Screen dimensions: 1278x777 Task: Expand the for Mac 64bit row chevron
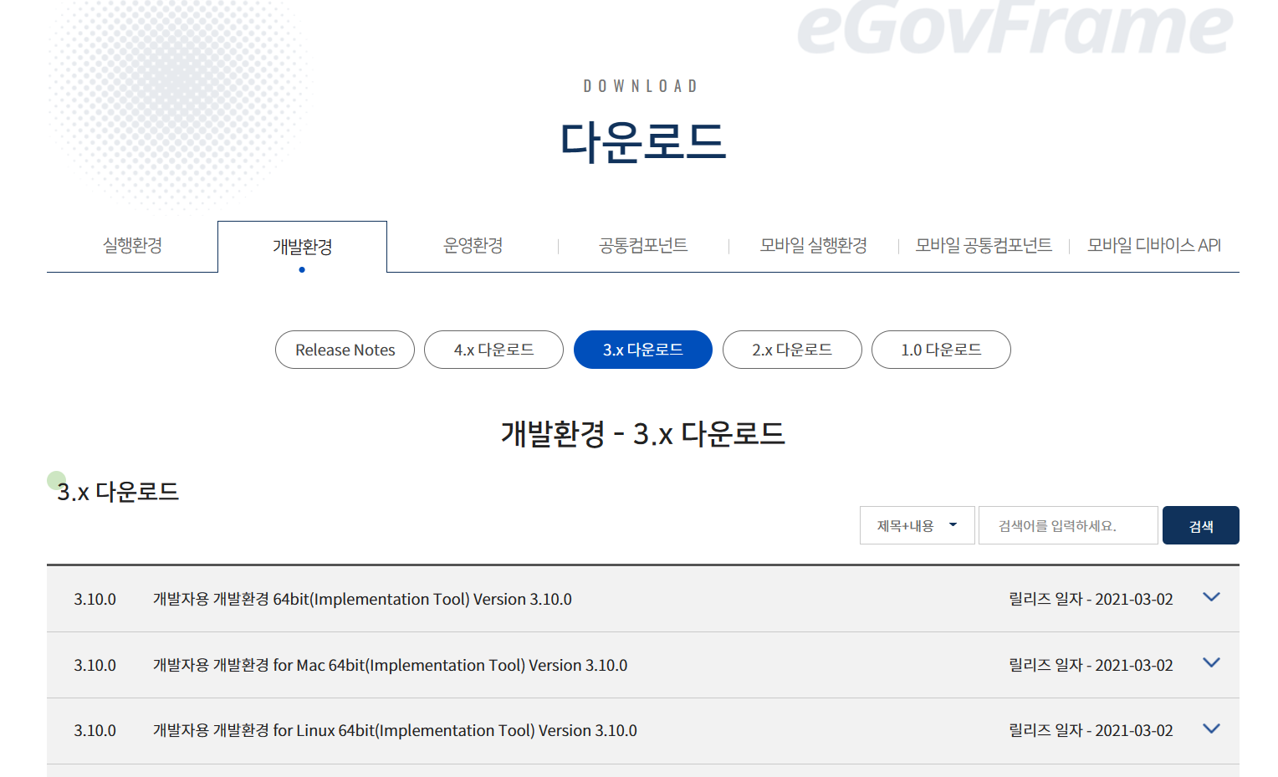1211,663
